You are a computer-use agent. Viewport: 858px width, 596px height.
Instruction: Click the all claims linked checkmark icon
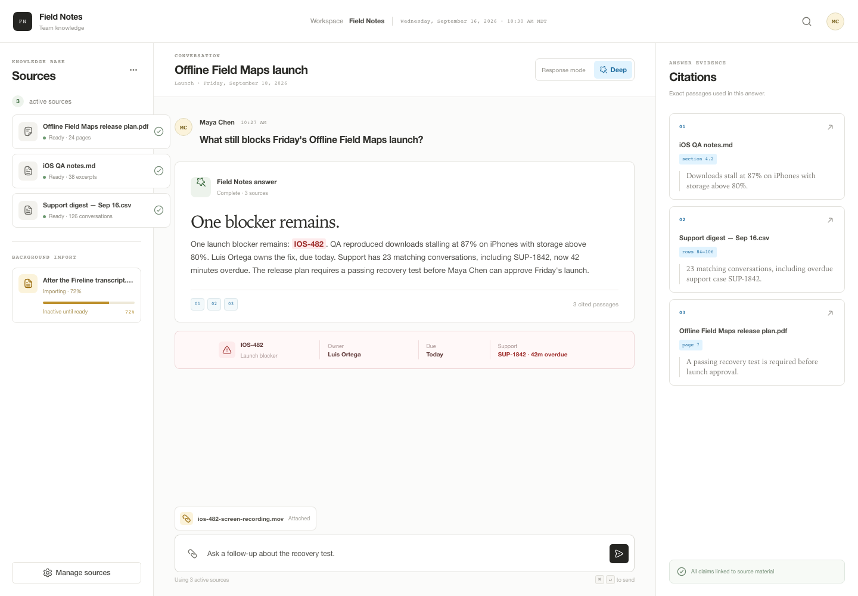(x=682, y=572)
